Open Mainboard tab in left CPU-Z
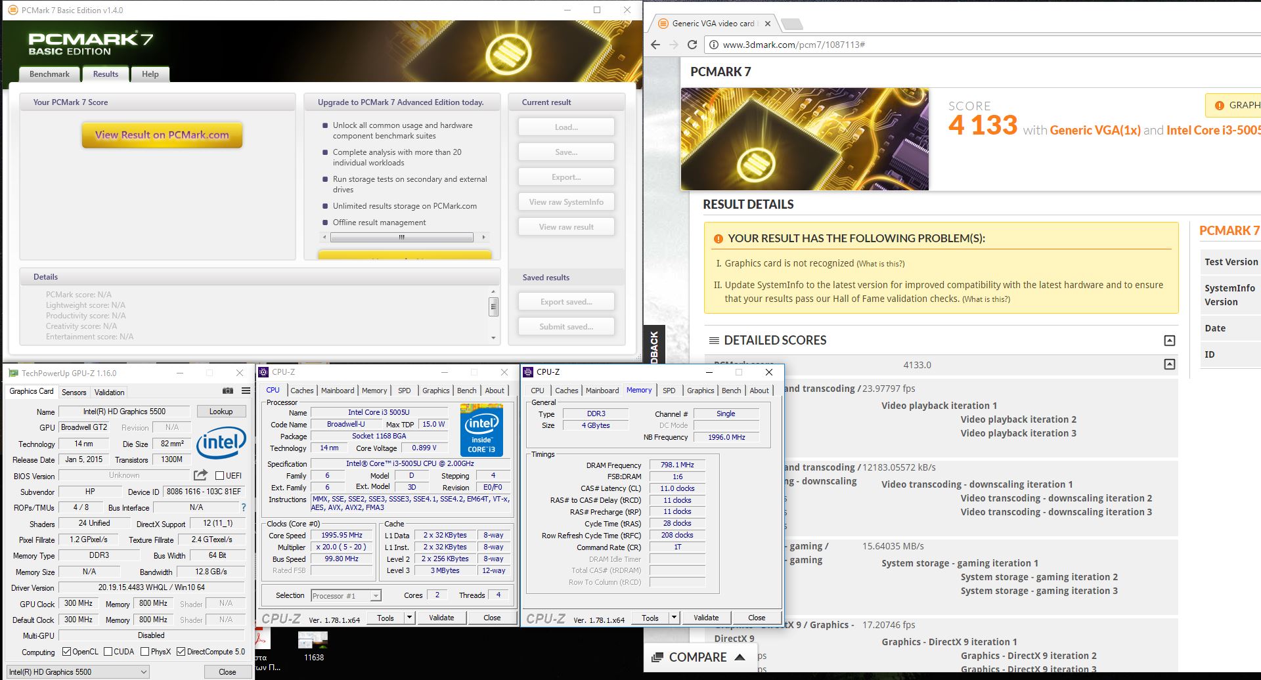The width and height of the screenshot is (1261, 680). (338, 391)
